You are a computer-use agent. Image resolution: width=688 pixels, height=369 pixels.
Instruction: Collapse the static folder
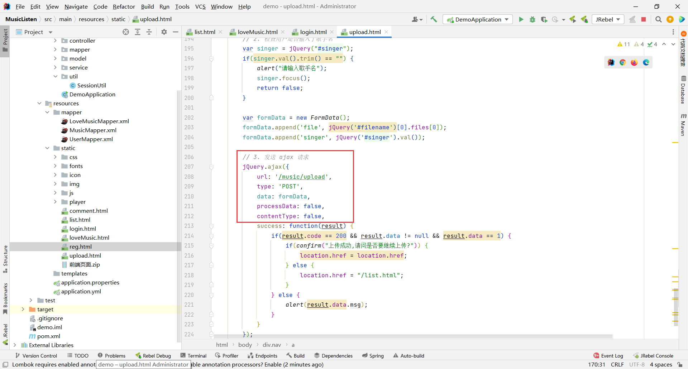(47, 148)
